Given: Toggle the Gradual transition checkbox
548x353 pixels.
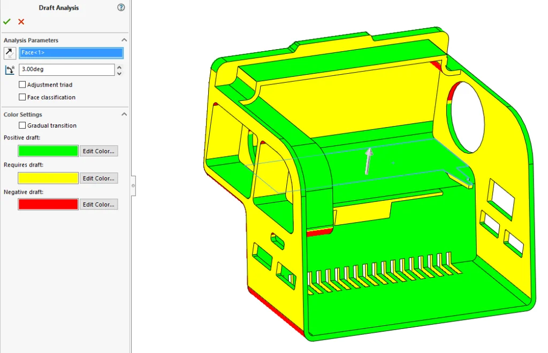Looking at the screenshot, I should coord(22,125).
